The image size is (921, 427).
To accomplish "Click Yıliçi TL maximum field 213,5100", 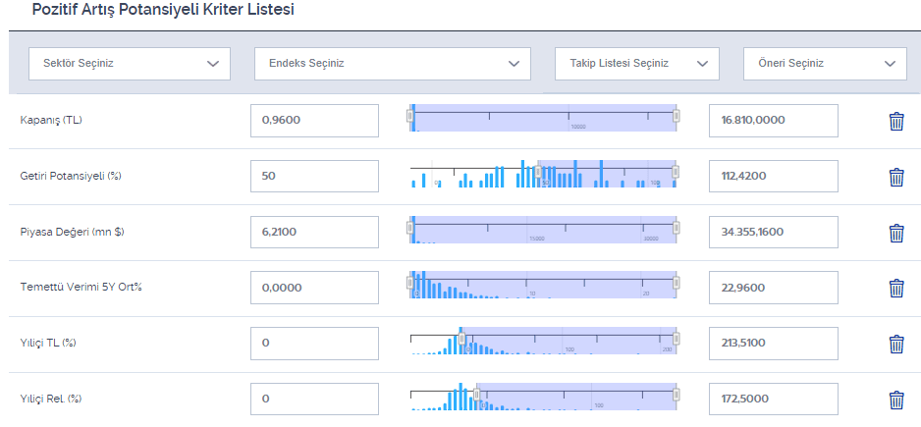I will coord(773,344).
